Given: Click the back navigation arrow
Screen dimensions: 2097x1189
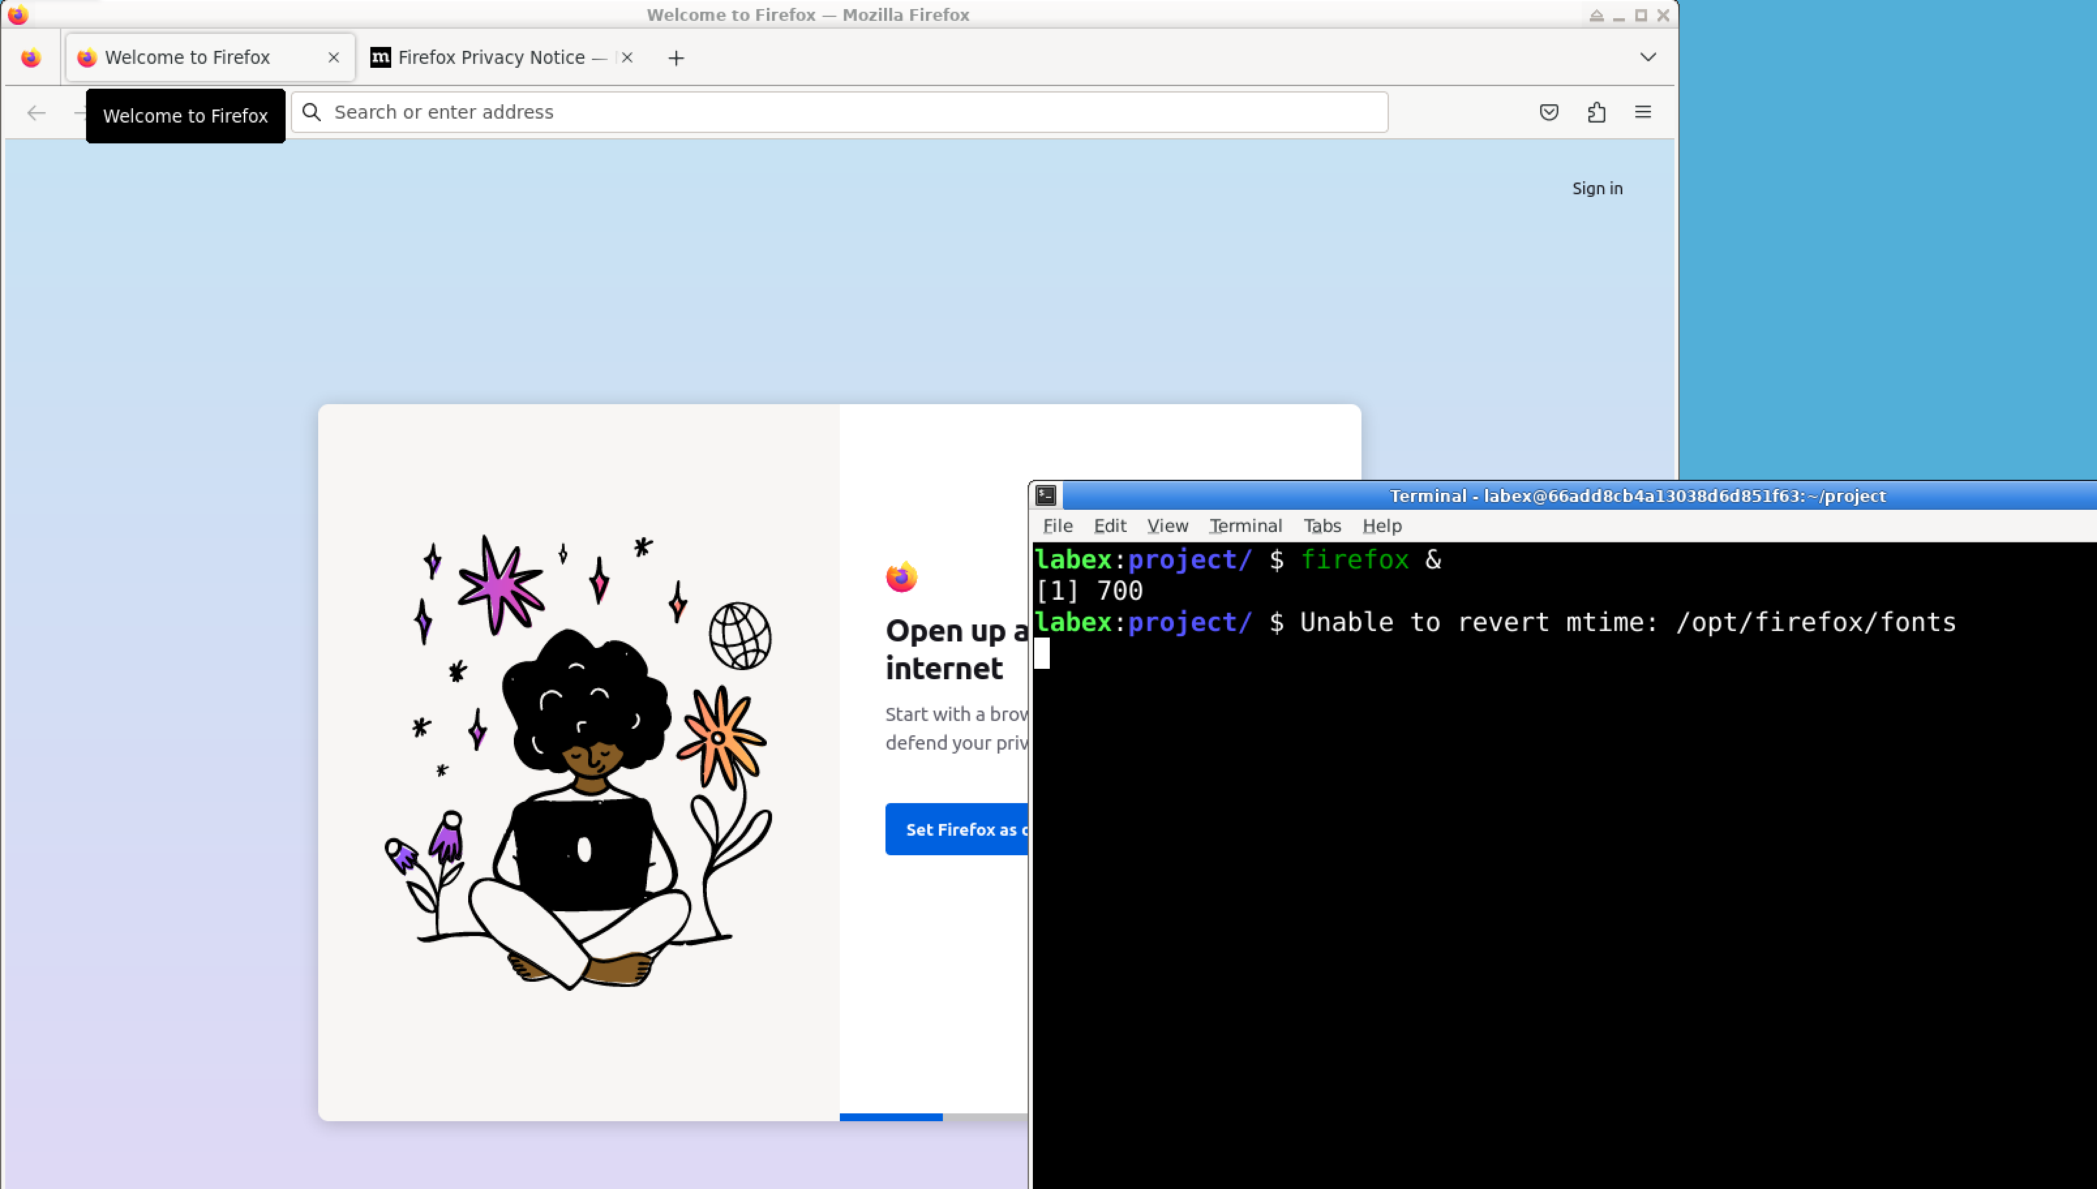Looking at the screenshot, I should [36, 113].
